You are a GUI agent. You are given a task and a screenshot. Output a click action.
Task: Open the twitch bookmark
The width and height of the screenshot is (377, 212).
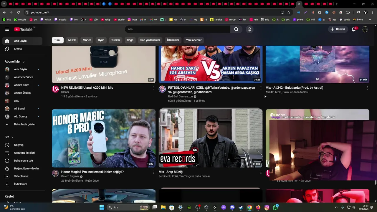pyautogui.click(x=46, y=20)
